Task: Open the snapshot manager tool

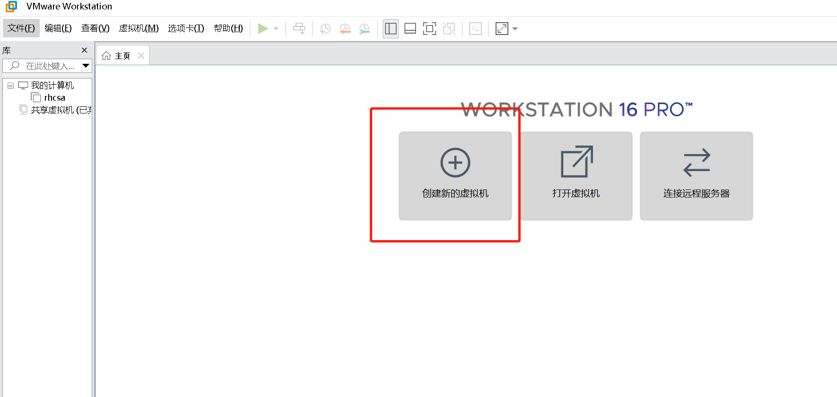Action: [x=364, y=29]
